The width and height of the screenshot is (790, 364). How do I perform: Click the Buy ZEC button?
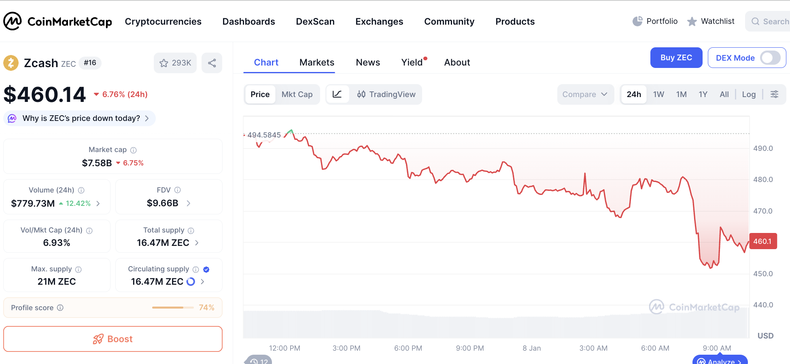pos(676,57)
